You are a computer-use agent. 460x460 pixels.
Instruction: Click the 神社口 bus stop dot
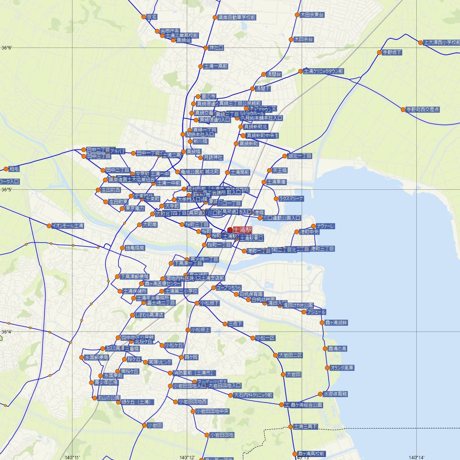pyautogui.click(x=205, y=48)
